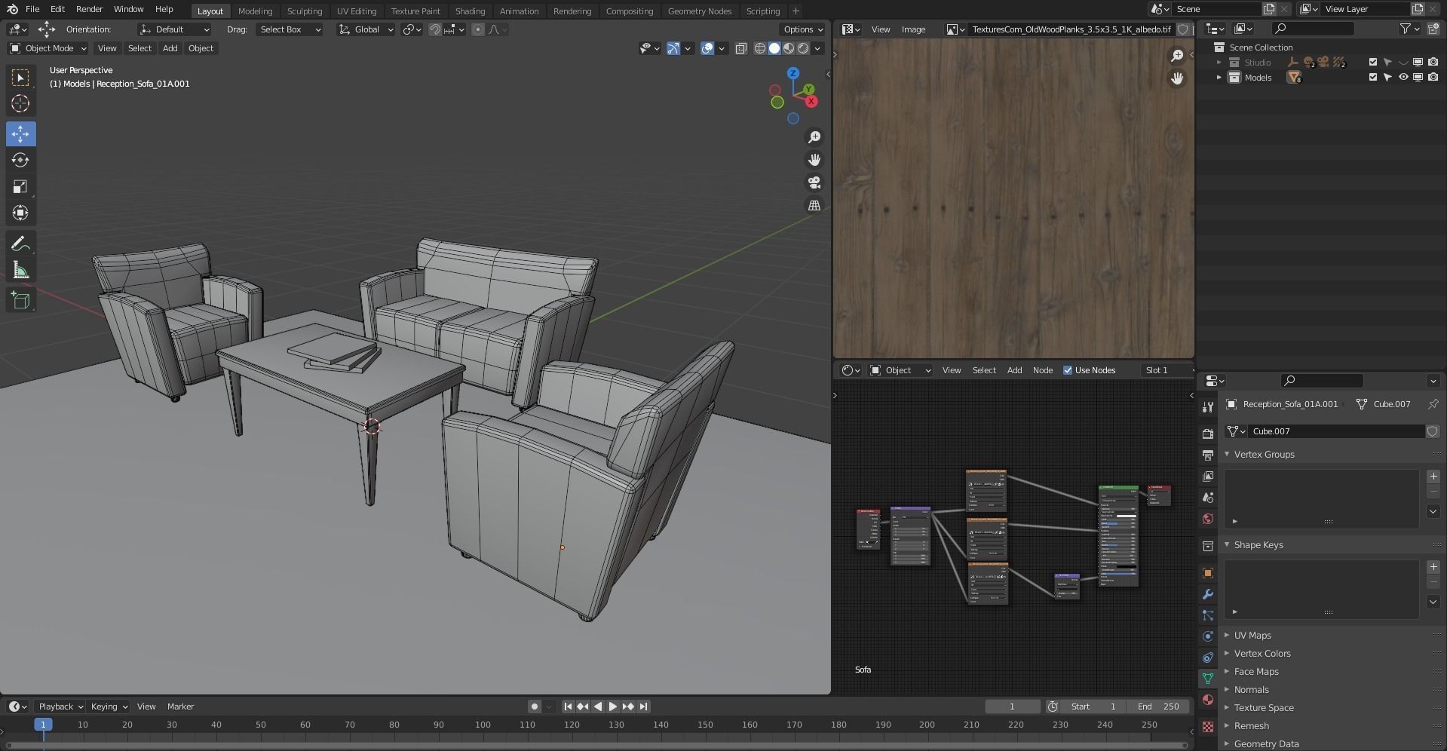The width and height of the screenshot is (1447, 751).
Task: Toggle viewport visibility eye for Models collection
Action: (x=1403, y=78)
